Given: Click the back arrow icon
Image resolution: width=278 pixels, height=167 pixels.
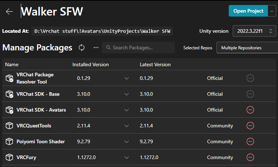Looking at the screenshot, I should pyautogui.click(x=9, y=12).
